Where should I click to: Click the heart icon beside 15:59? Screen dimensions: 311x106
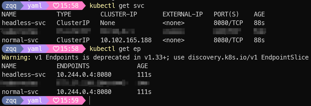point(56,100)
